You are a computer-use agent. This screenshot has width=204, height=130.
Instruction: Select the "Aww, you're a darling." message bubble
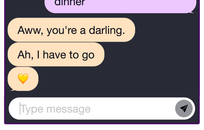[x=71, y=30]
